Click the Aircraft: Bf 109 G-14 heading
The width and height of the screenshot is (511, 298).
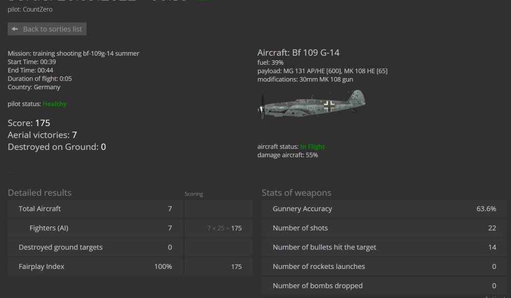point(298,53)
